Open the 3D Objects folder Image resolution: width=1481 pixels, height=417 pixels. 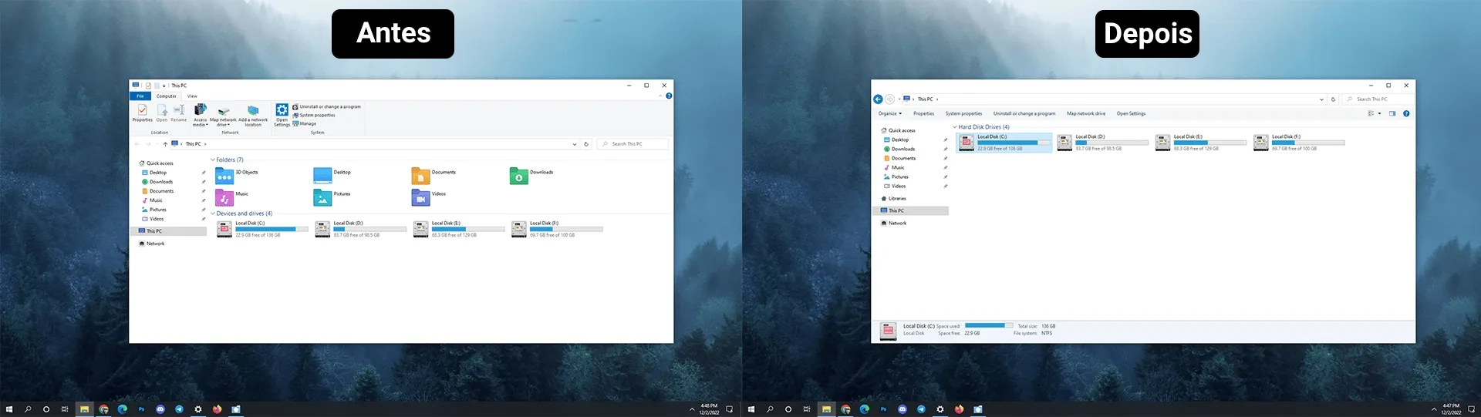[237, 176]
